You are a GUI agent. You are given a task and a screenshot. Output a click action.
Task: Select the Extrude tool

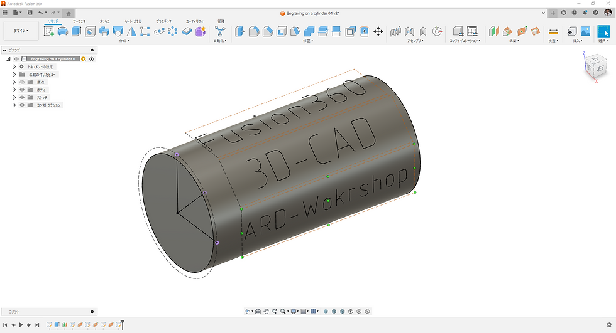point(76,32)
